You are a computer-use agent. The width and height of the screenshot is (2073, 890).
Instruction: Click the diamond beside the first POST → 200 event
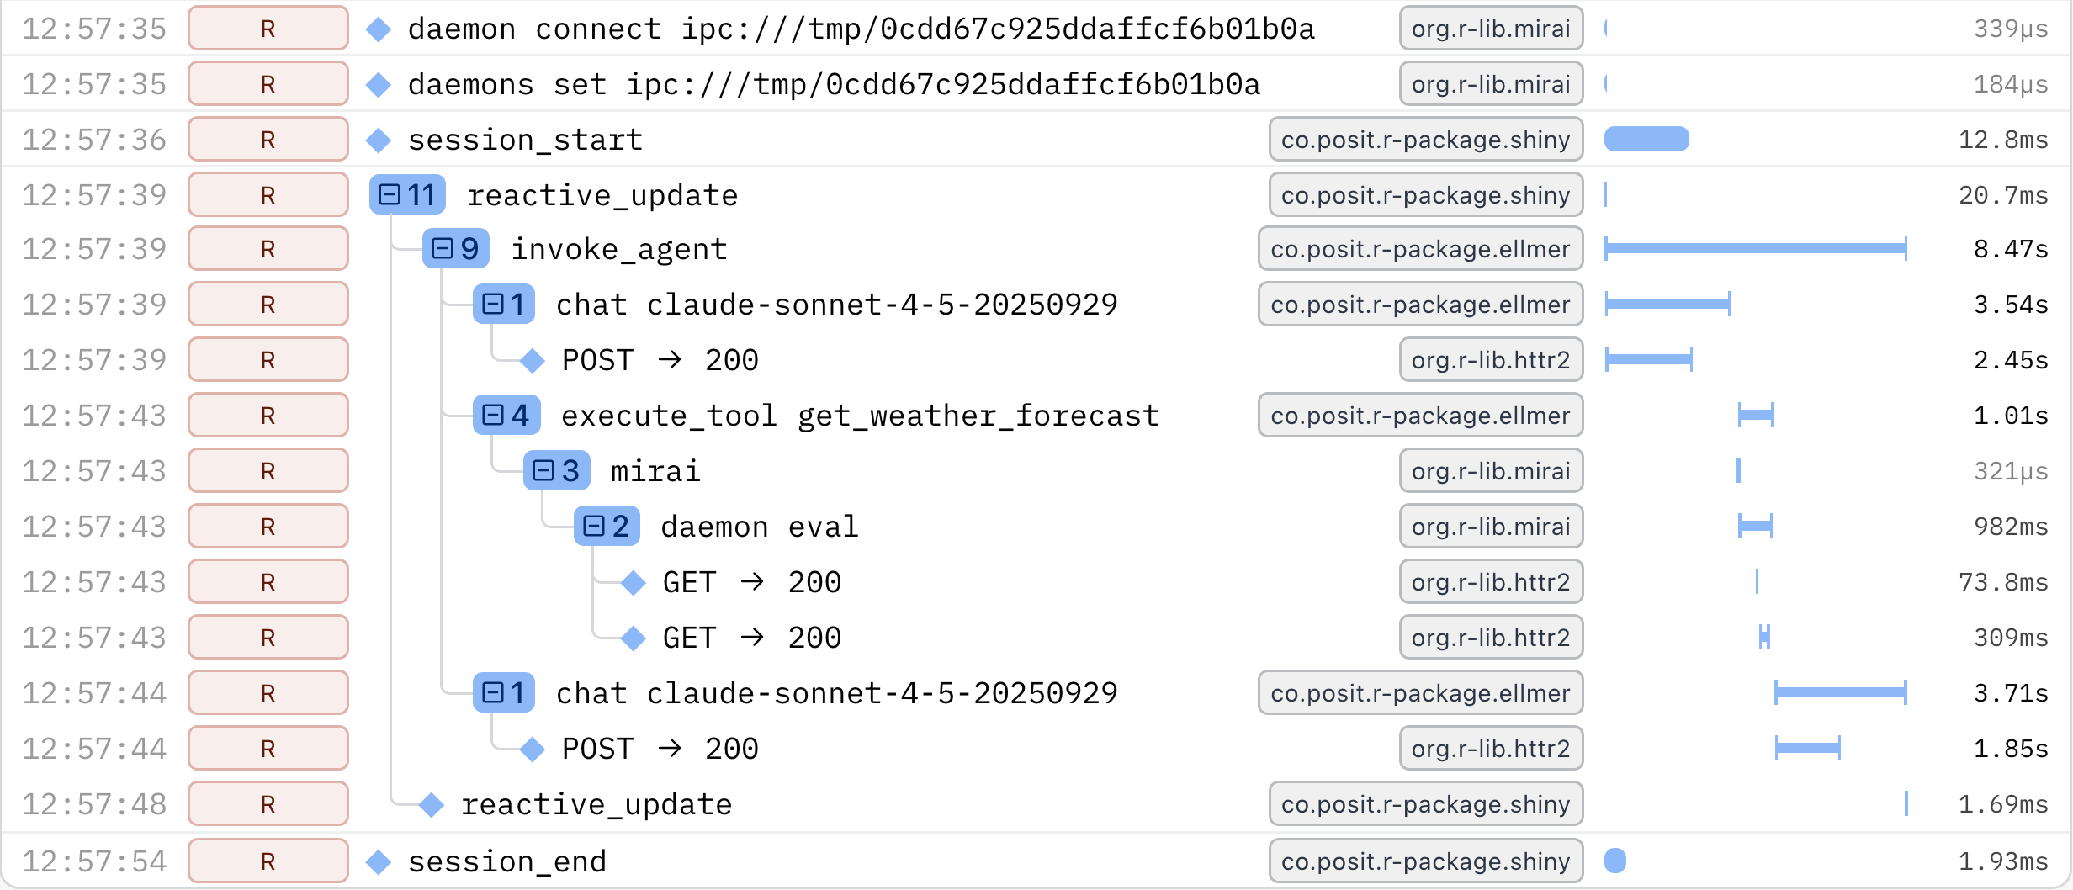(x=533, y=360)
